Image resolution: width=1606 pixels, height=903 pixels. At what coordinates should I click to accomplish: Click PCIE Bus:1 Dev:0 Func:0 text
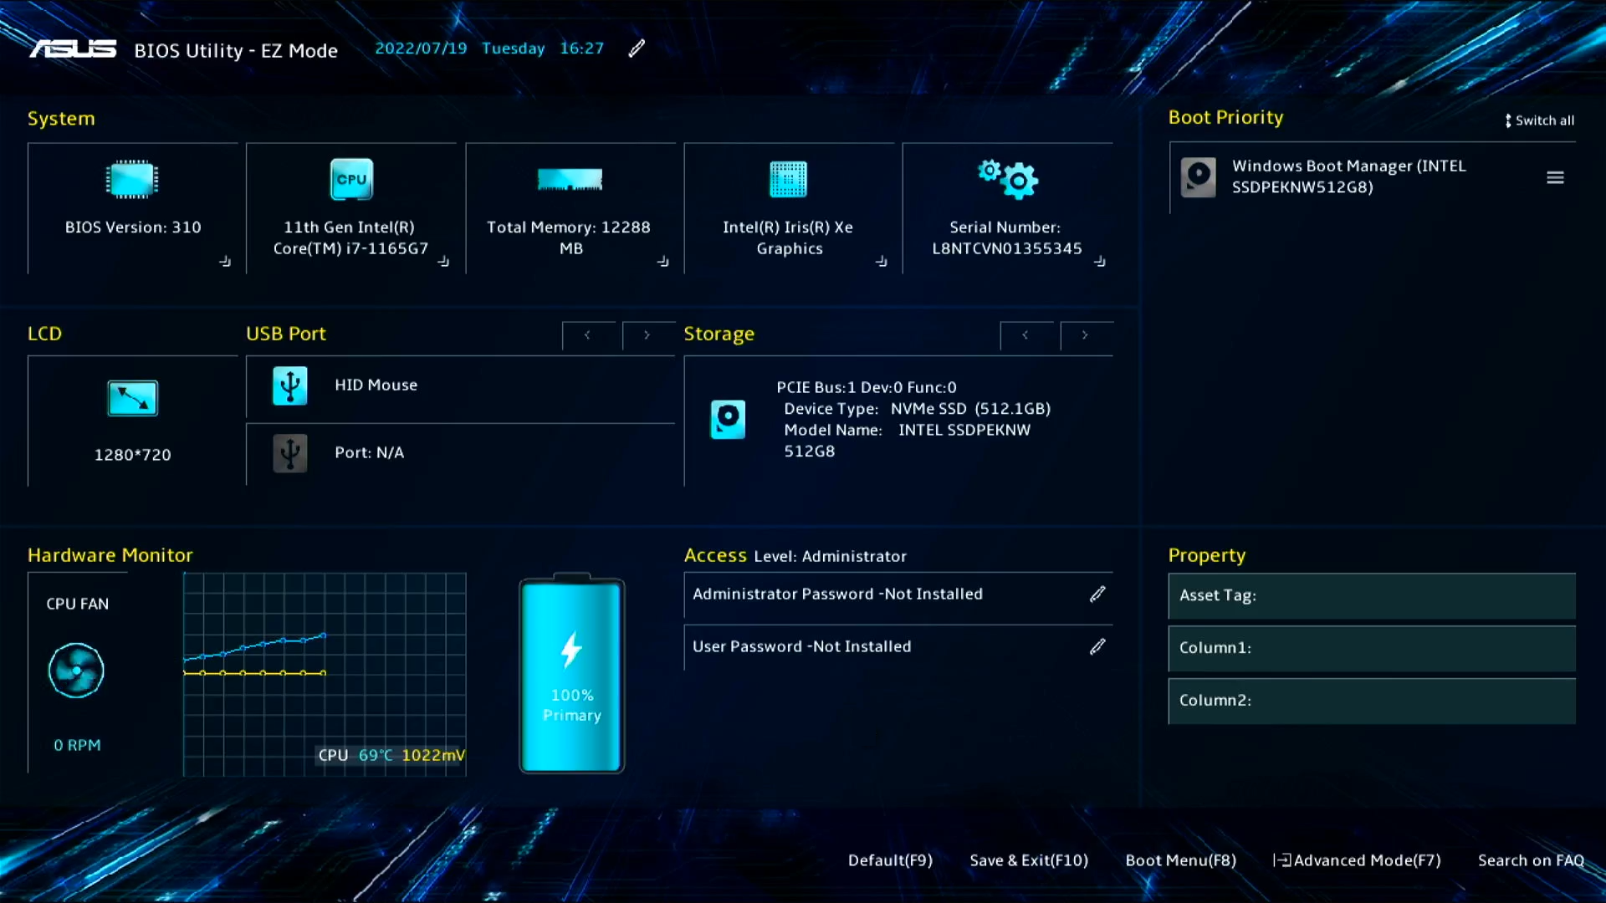click(x=867, y=388)
